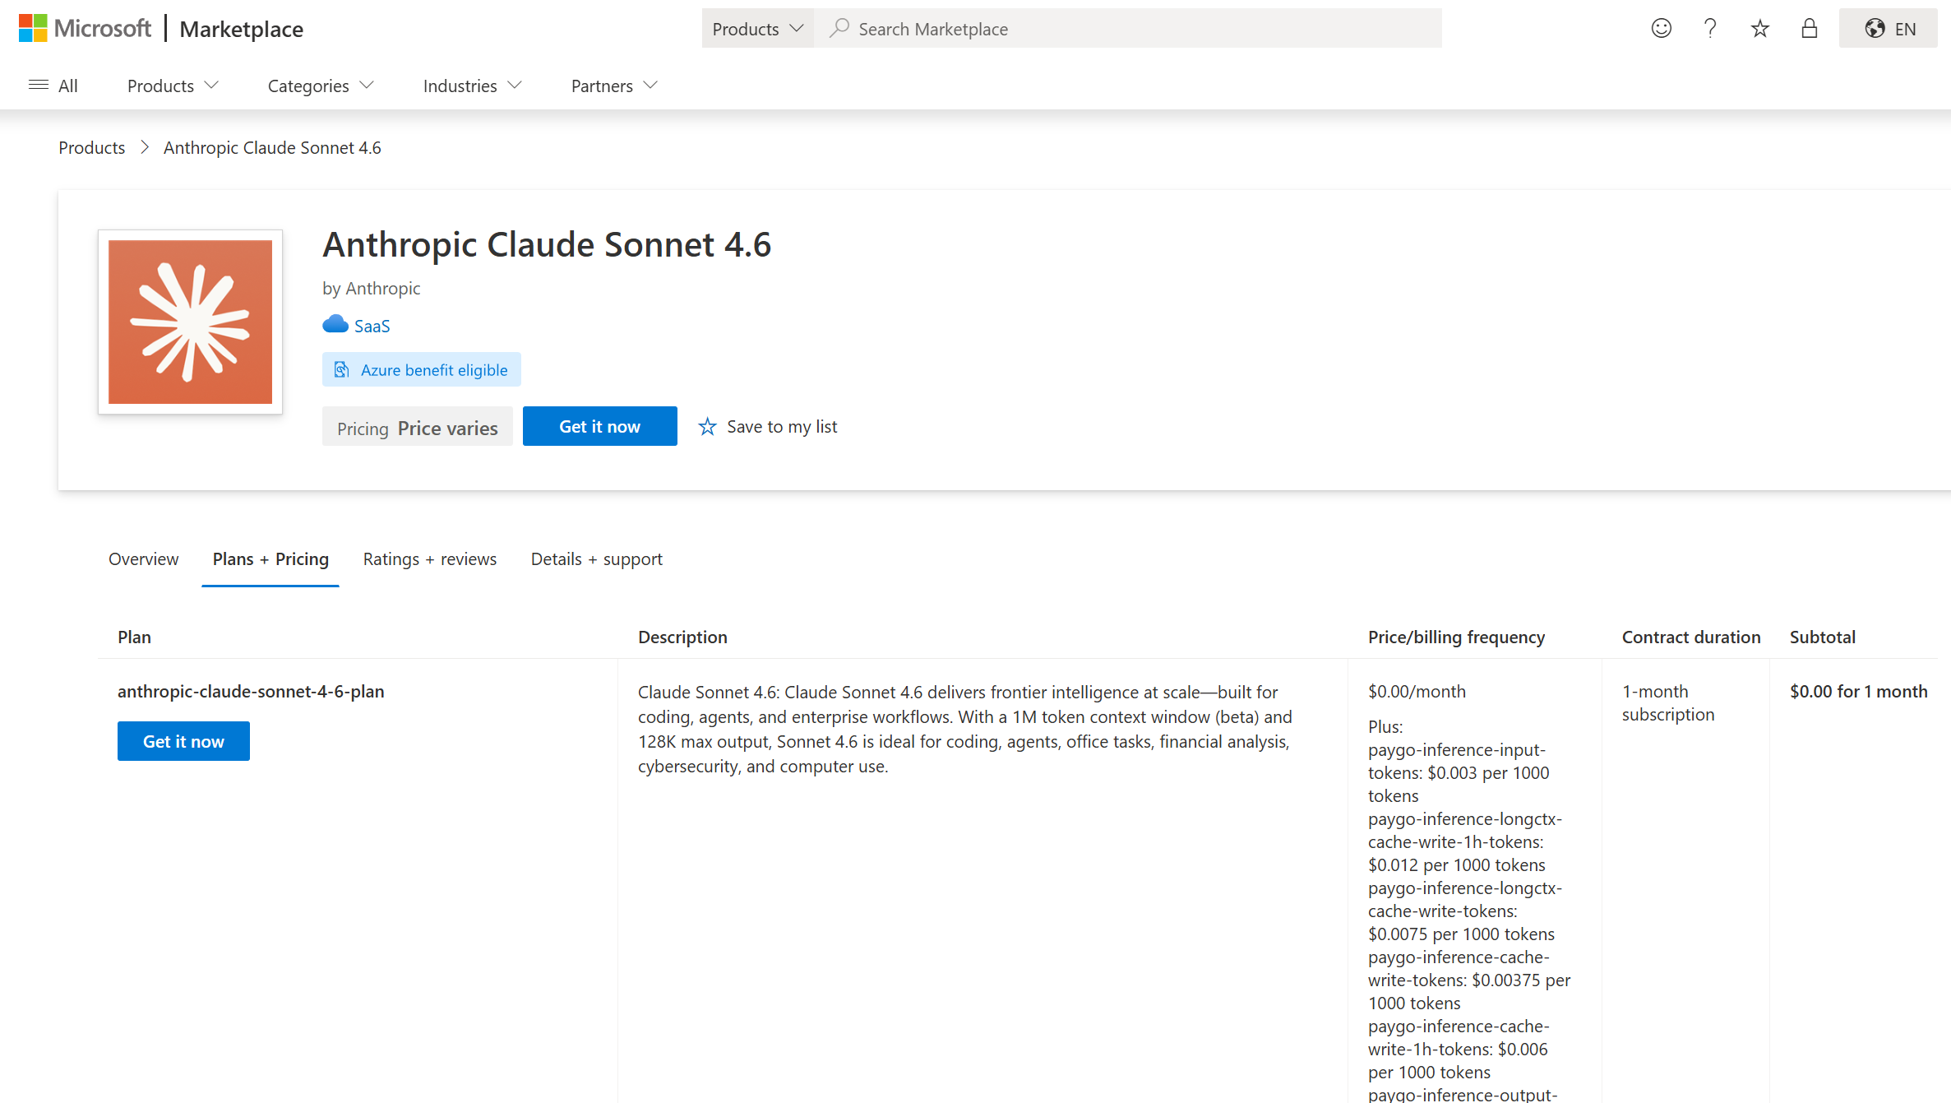Image resolution: width=1951 pixels, height=1103 pixels.
Task: Click the globe language EN button
Action: pyautogui.click(x=1889, y=29)
